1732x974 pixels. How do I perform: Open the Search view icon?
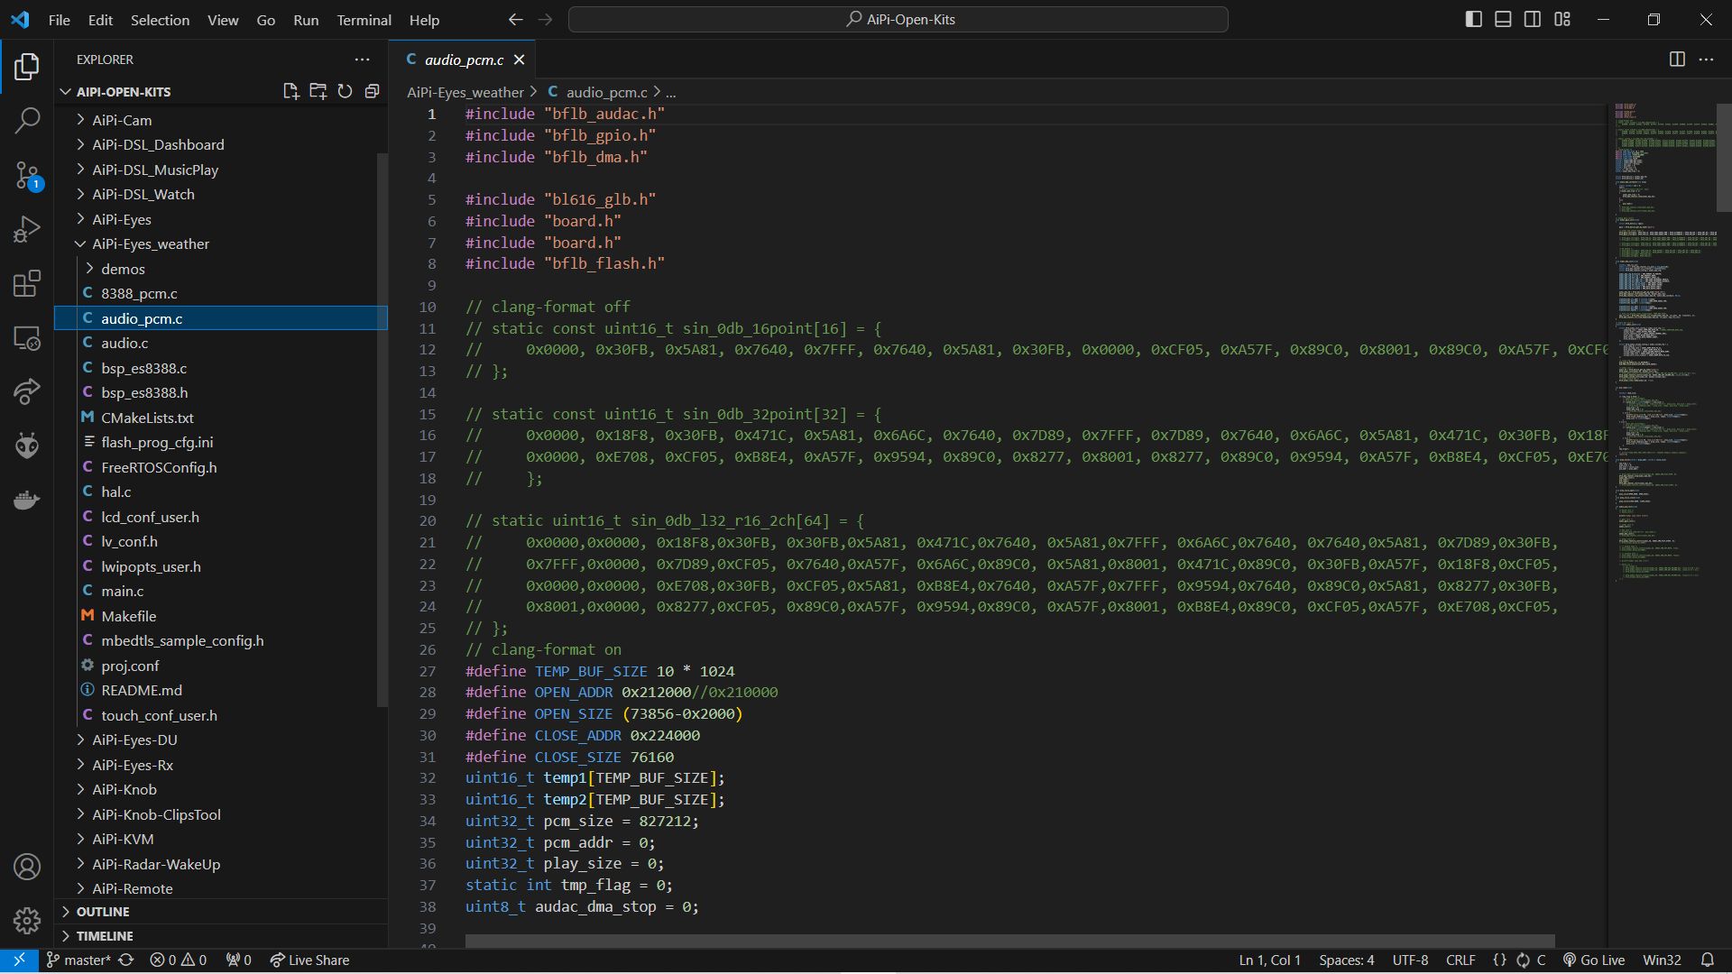click(27, 120)
